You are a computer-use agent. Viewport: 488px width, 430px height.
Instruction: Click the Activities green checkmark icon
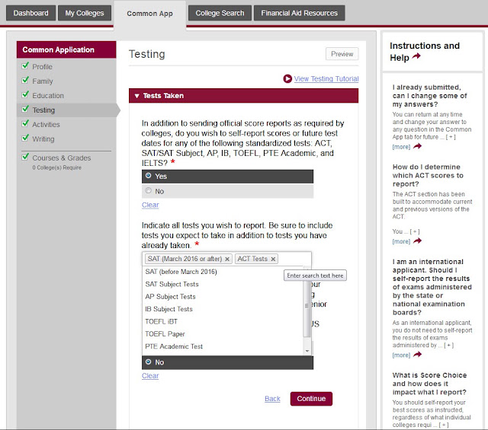tap(25, 123)
